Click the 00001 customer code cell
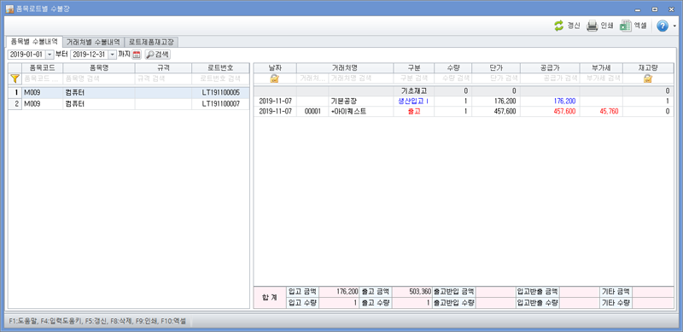Screen dimensions: 683x332 point(312,112)
